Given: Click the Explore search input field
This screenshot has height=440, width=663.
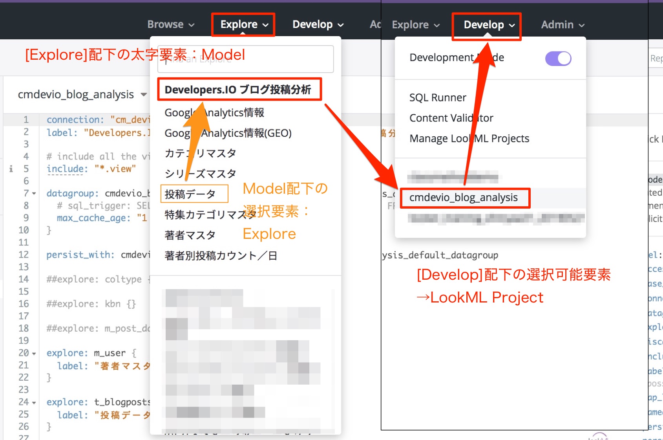Looking at the screenshot, I should (x=245, y=59).
